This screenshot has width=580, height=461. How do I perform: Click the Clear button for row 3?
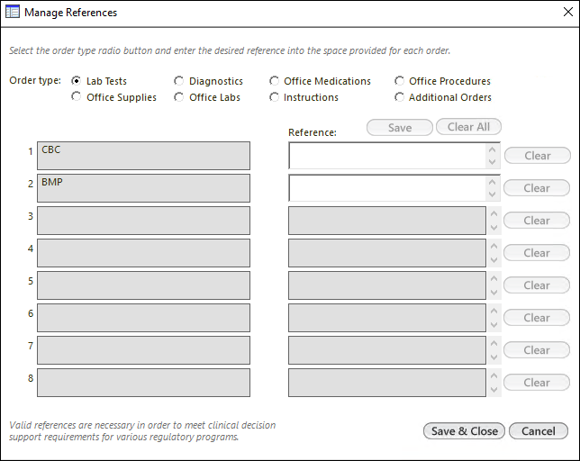point(537,221)
